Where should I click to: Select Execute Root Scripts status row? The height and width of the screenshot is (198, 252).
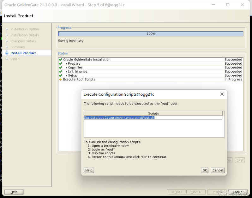151,80
